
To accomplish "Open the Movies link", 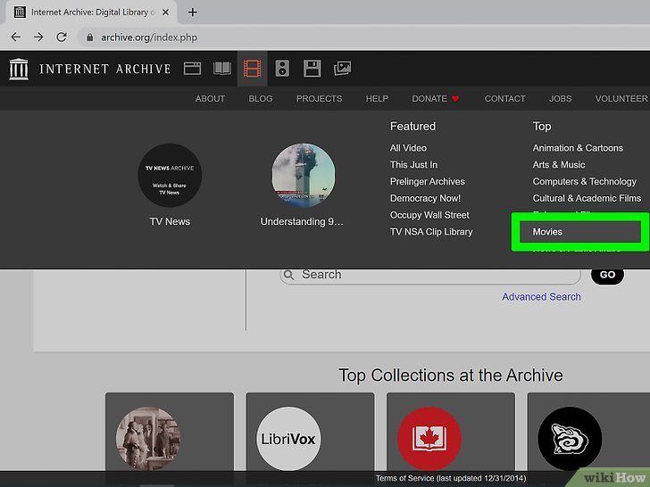I will pyautogui.click(x=547, y=232).
